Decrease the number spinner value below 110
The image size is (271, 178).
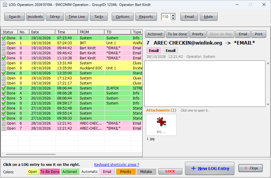click(173, 18)
